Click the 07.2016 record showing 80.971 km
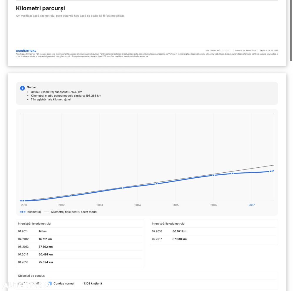Viewport: 294px width, 291px height. (214, 231)
